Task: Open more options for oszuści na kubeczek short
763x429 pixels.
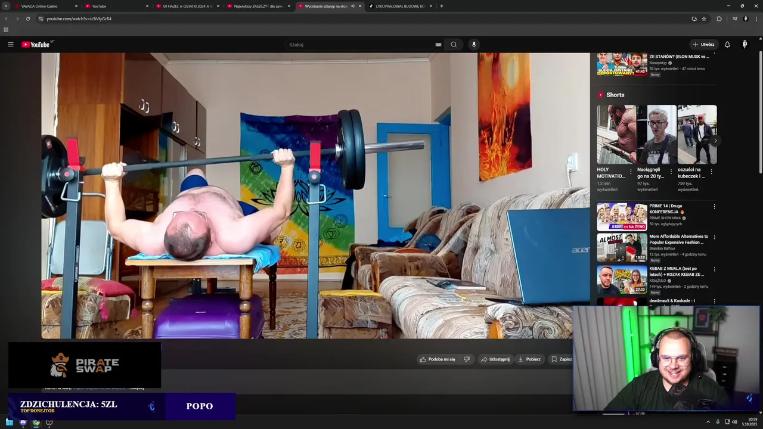Action: (x=711, y=172)
